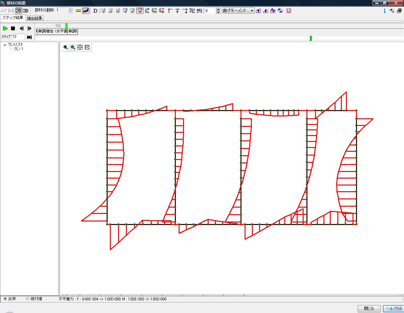Click the 1,2 numeric values icon
The width and height of the screenshot is (404, 313).
[x=289, y=11]
